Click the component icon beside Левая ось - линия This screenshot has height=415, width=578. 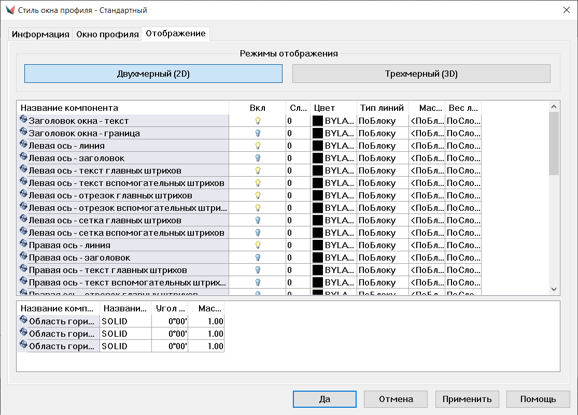tap(23, 145)
